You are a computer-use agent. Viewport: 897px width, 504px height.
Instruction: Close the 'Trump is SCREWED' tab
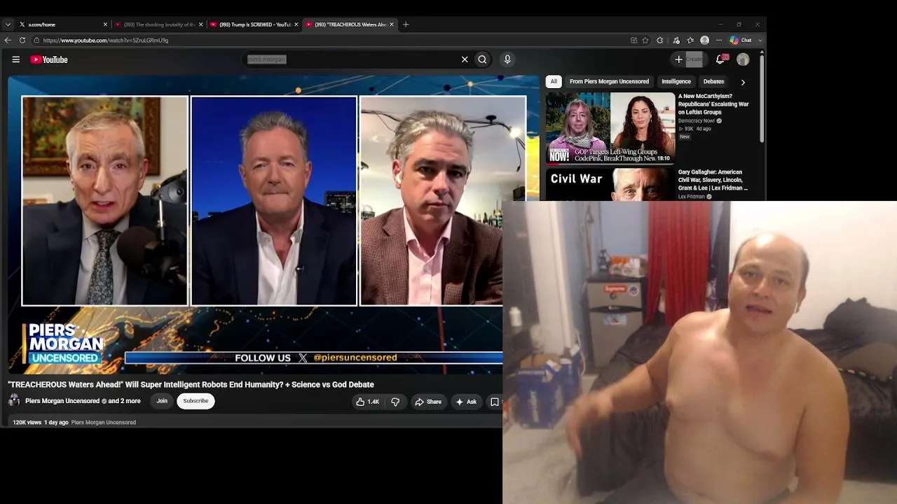coord(296,24)
